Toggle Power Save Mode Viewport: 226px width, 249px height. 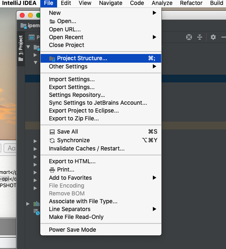point(101,230)
